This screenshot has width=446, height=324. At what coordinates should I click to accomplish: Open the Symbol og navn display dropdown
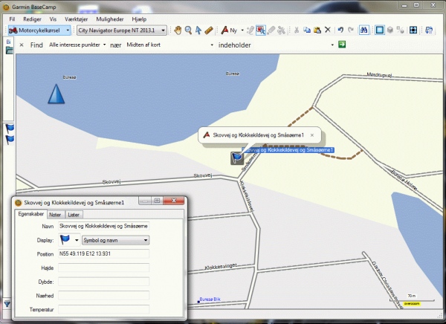pos(115,240)
